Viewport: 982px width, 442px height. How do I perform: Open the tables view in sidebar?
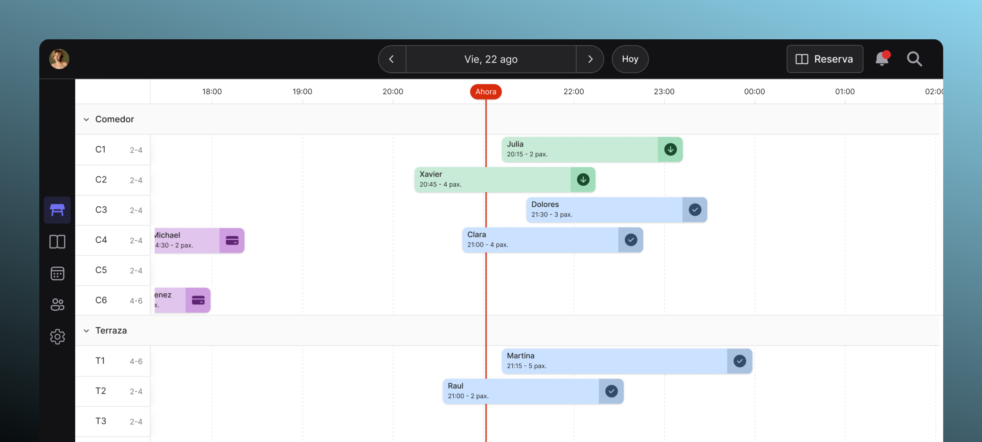coord(57,210)
